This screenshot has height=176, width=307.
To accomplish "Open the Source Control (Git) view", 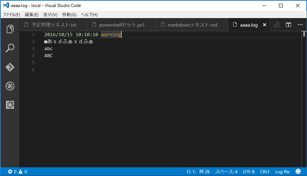I will click(10, 67).
